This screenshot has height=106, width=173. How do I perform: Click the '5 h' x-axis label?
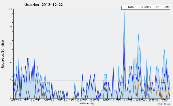click(x=46, y=100)
